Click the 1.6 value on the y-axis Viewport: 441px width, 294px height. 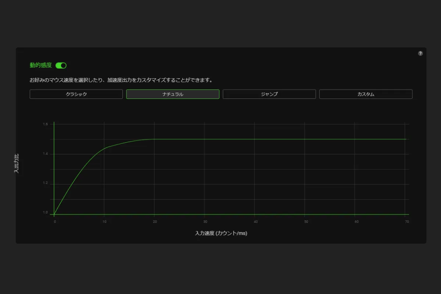coord(45,124)
